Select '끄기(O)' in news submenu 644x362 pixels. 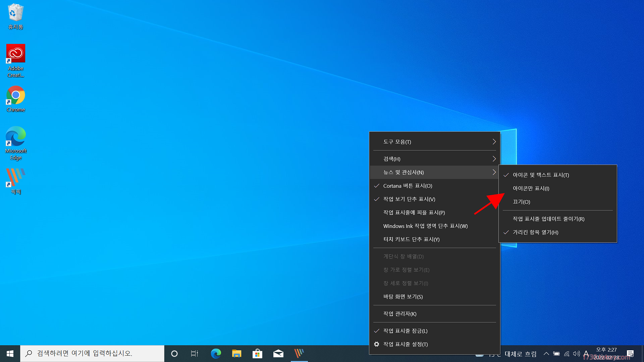coord(521,202)
